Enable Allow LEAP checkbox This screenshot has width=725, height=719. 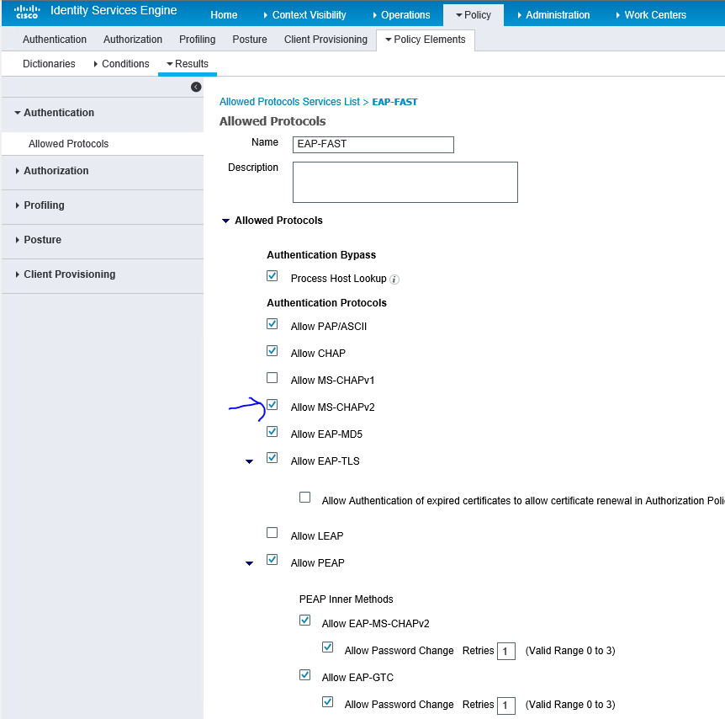(273, 533)
